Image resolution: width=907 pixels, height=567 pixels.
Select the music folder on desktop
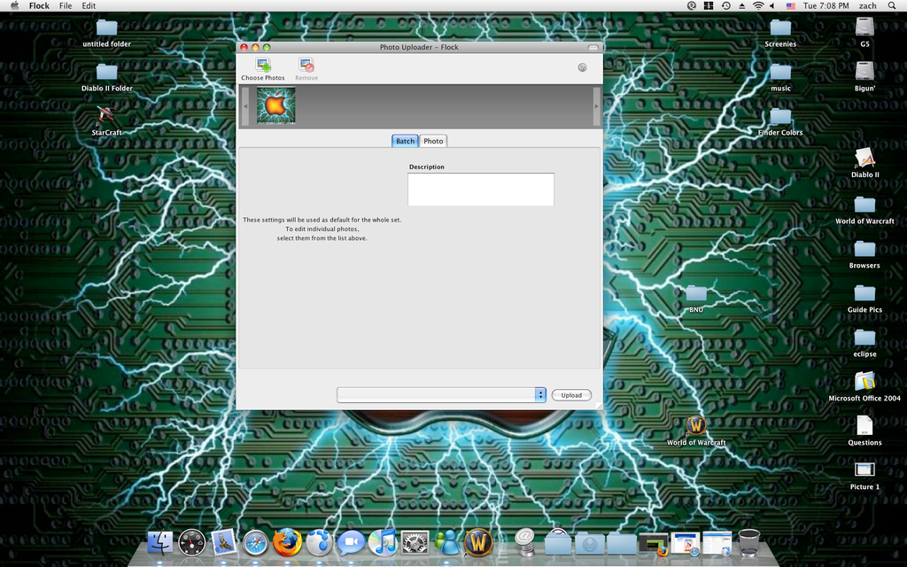[x=780, y=77]
